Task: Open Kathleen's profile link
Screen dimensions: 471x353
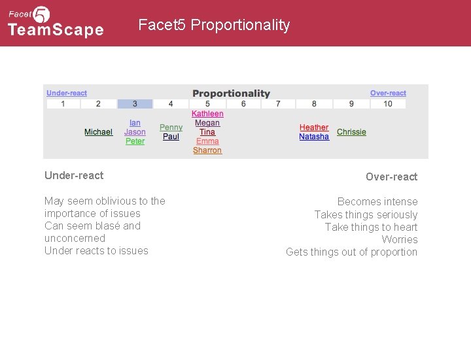Action: (x=207, y=114)
